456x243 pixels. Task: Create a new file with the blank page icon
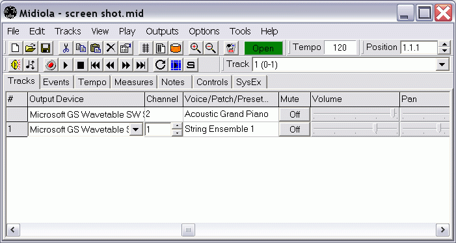[15, 48]
